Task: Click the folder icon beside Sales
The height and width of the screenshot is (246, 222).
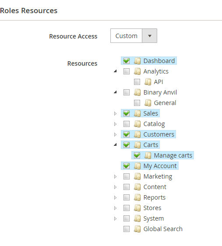Action: tap(137, 113)
